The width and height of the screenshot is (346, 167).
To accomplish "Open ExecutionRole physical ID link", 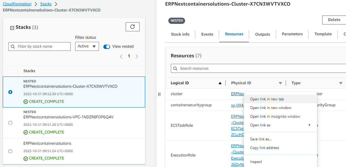I will point(237,155).
